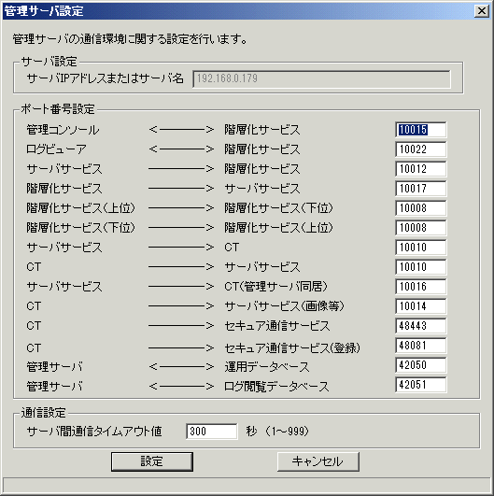Edit port for 階層化サービス(下位) to (上位) row

point(420,228)
